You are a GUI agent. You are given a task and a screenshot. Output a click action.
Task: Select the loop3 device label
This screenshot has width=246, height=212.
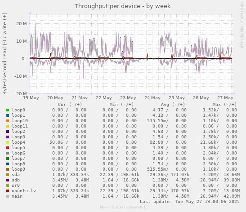[18, 137]
